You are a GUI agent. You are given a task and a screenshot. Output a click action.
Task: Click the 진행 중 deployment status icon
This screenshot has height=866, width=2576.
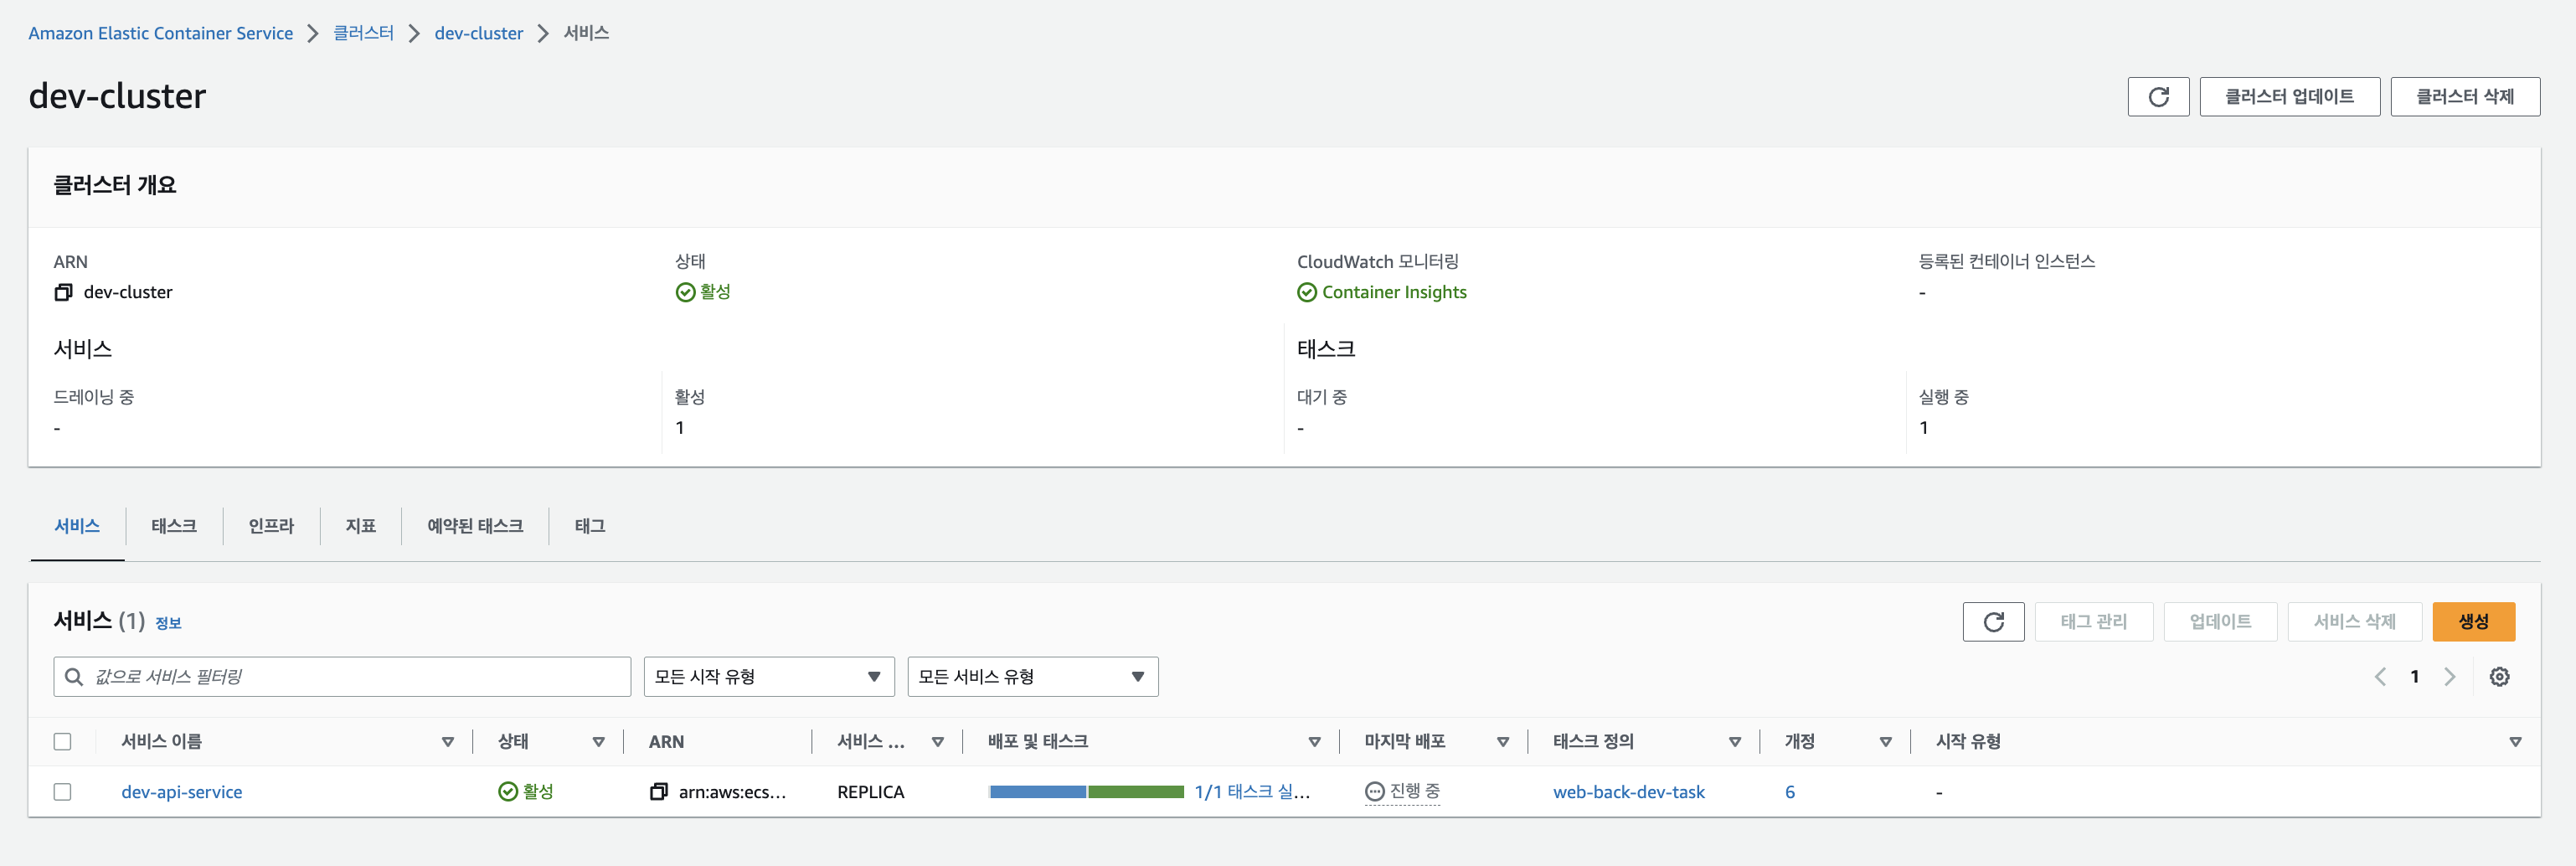pyautogui.click(x=1374, y=792)
